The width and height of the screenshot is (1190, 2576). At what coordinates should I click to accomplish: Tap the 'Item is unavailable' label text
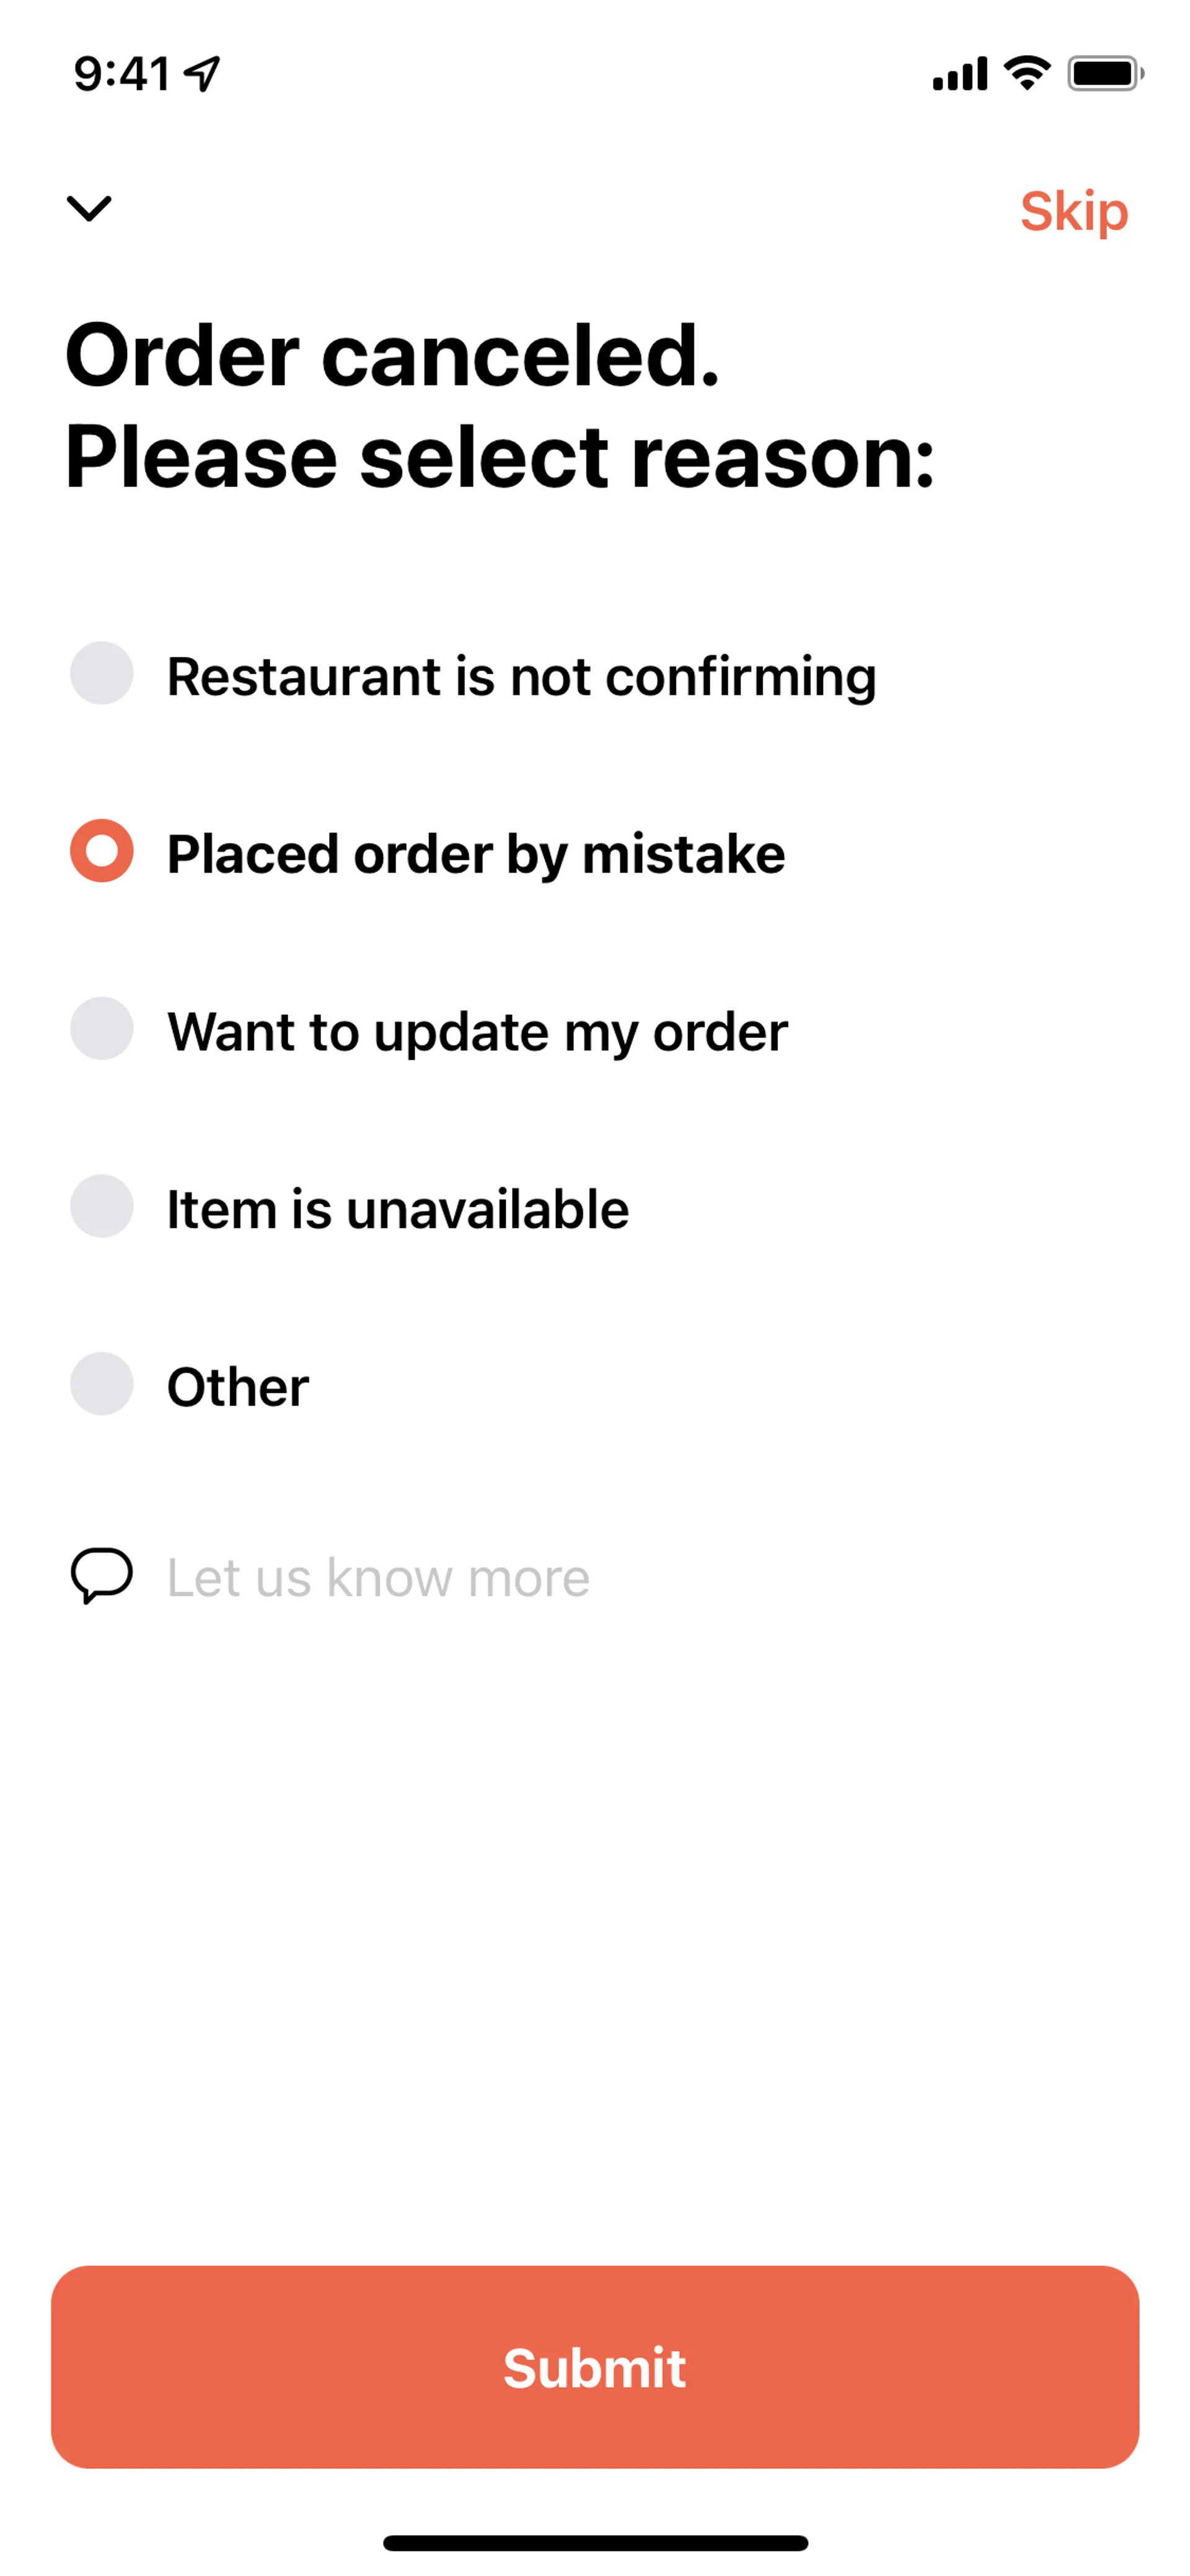tap(397, 1209)
